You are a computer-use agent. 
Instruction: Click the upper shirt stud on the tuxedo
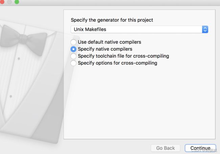pos(19,58)
